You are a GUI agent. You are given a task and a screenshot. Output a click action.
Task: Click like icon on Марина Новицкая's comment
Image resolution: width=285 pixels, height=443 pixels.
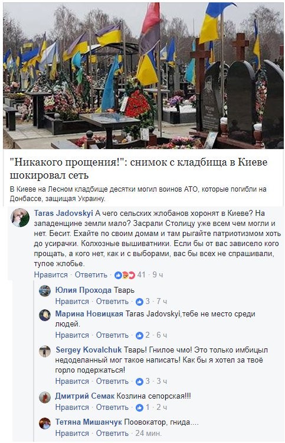pos(139,335)
